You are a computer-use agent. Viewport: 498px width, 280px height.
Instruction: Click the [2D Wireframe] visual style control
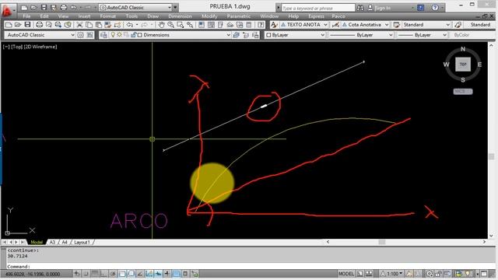click(x=40, y=47)
